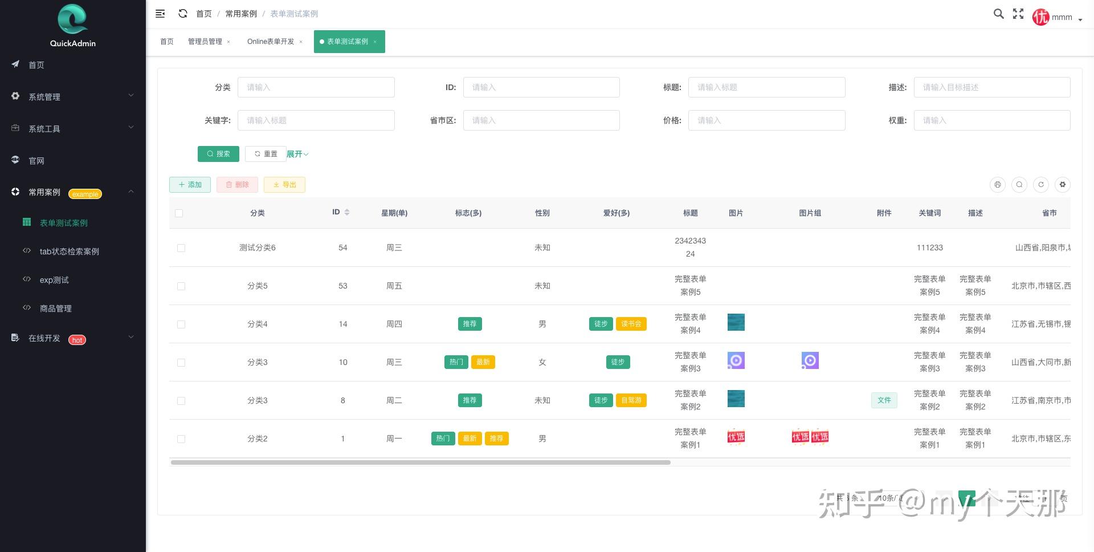Click 展开 to expand more search filters
The image size is (1094, 552).
[297, 153]
